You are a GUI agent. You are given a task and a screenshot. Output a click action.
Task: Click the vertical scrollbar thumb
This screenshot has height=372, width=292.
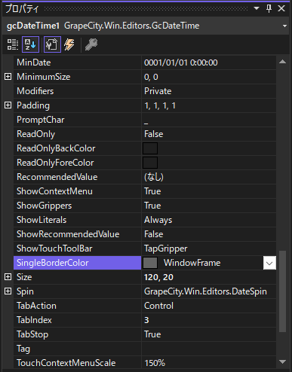tap(282, 291)
